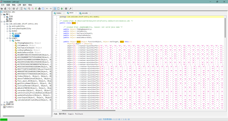Click the pink class search icon
Screen dimensions: 228x121
pyautogui.click(x=33, y=8)
